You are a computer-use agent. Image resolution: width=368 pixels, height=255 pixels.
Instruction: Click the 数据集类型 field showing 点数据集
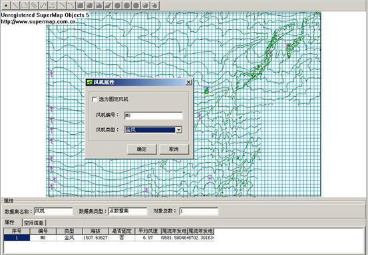coord(128,211)
